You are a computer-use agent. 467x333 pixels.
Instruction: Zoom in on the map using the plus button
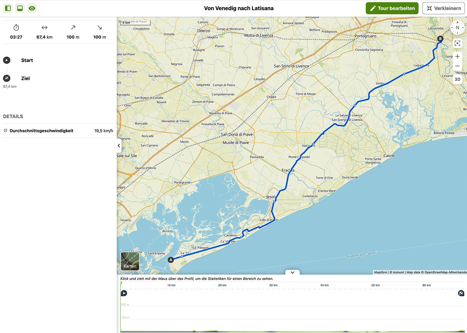click(x=457, y=57)
